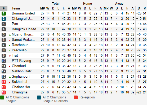Viewport: 147px width, 105px height.
Task: Click the red down arrow beside Samut Prakan
Action: click(10, 40)
